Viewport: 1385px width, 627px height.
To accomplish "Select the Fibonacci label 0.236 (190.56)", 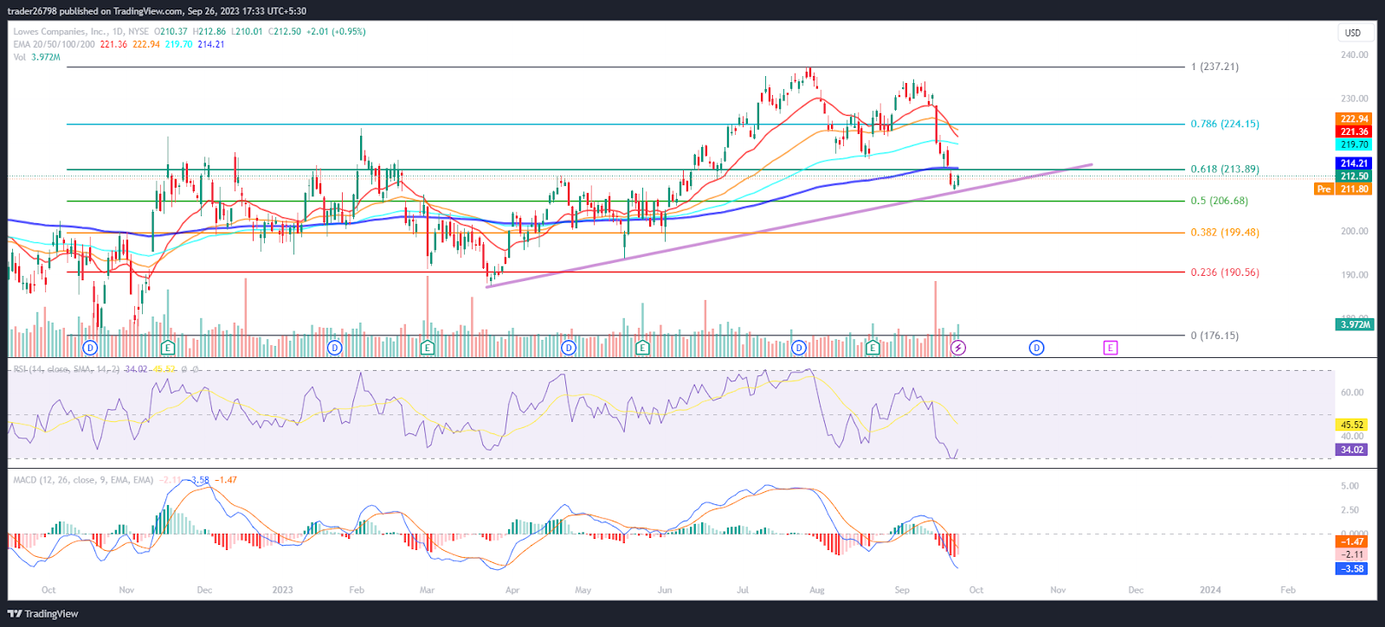I will (x=1225, y=272).
